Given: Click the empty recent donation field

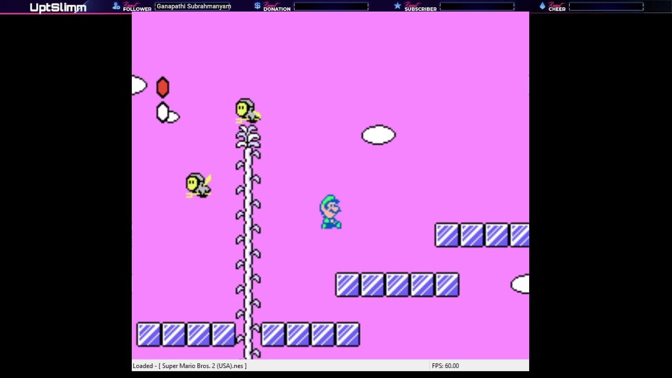Looking at the screenshot, I should pos(331,6).
